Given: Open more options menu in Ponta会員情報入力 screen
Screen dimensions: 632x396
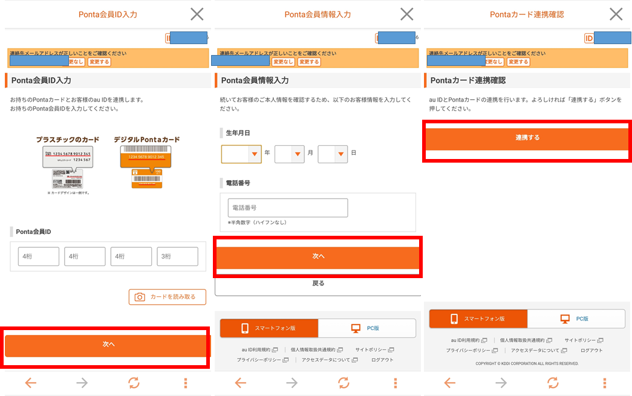Looking at the screenshot, I should (396, 383).
